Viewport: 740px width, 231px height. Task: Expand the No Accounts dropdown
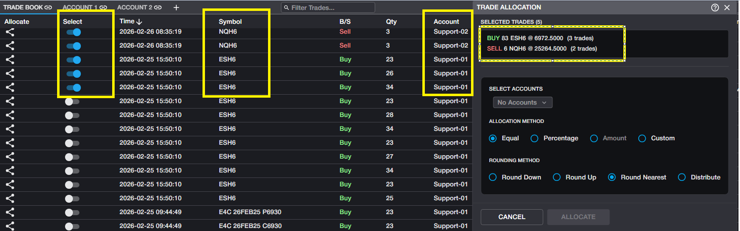coord(523,102)
